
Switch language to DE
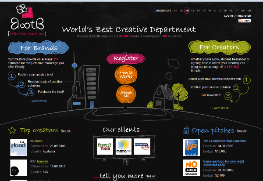[x=181, y=11]
